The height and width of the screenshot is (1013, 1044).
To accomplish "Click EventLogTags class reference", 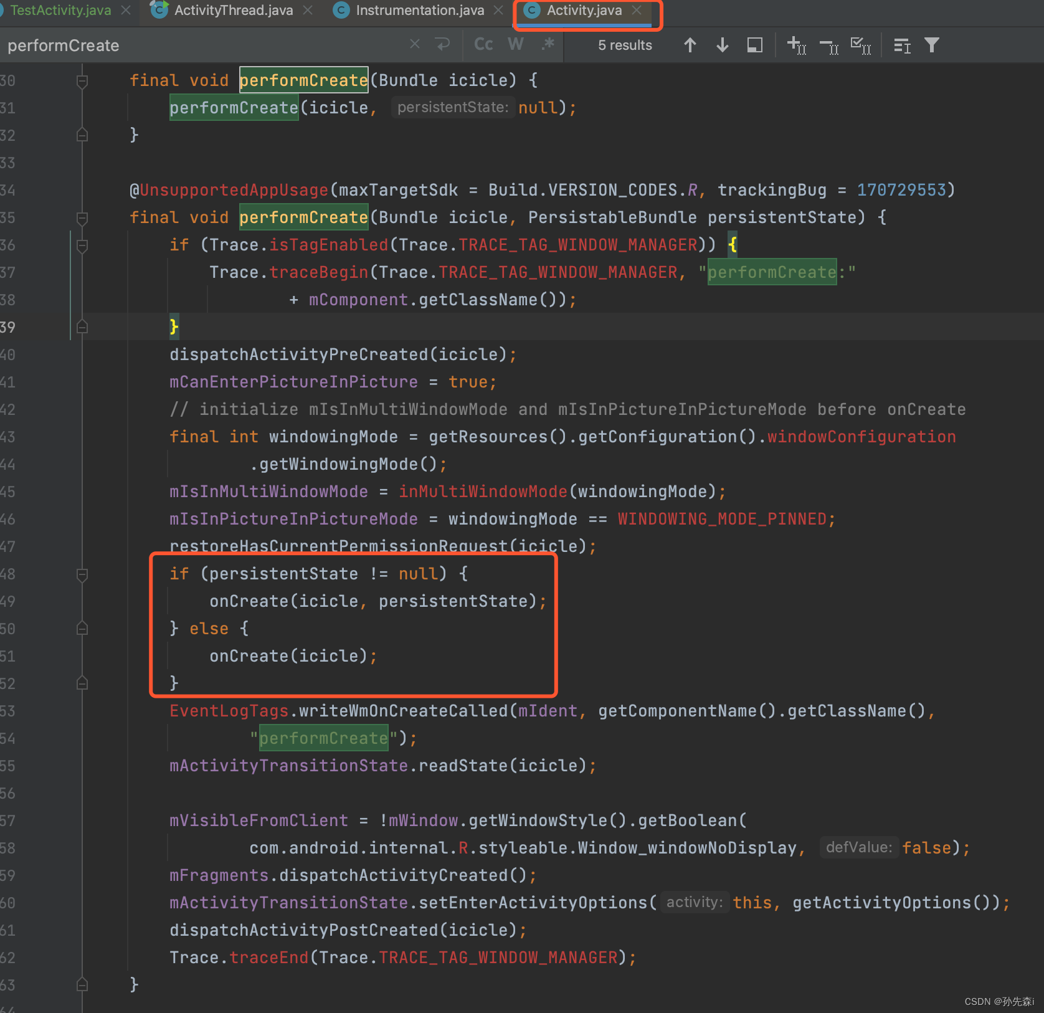I will pyautogui.click(x=229, y=711).
